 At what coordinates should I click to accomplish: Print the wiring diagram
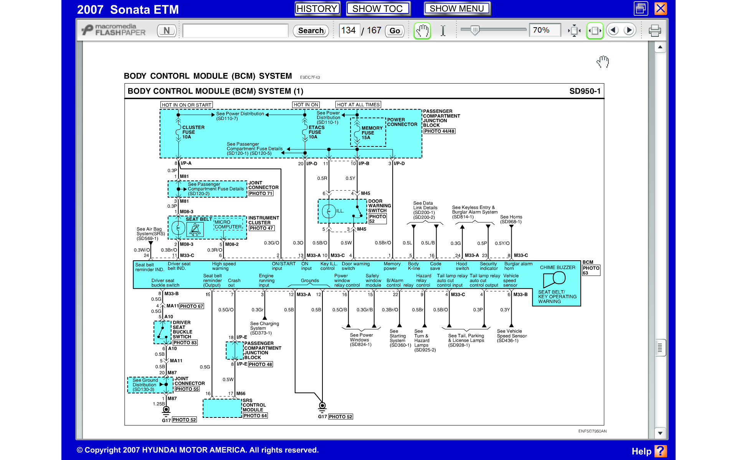pos(655,31)
